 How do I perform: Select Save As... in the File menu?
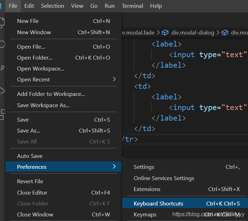click(x=29, y=130)
